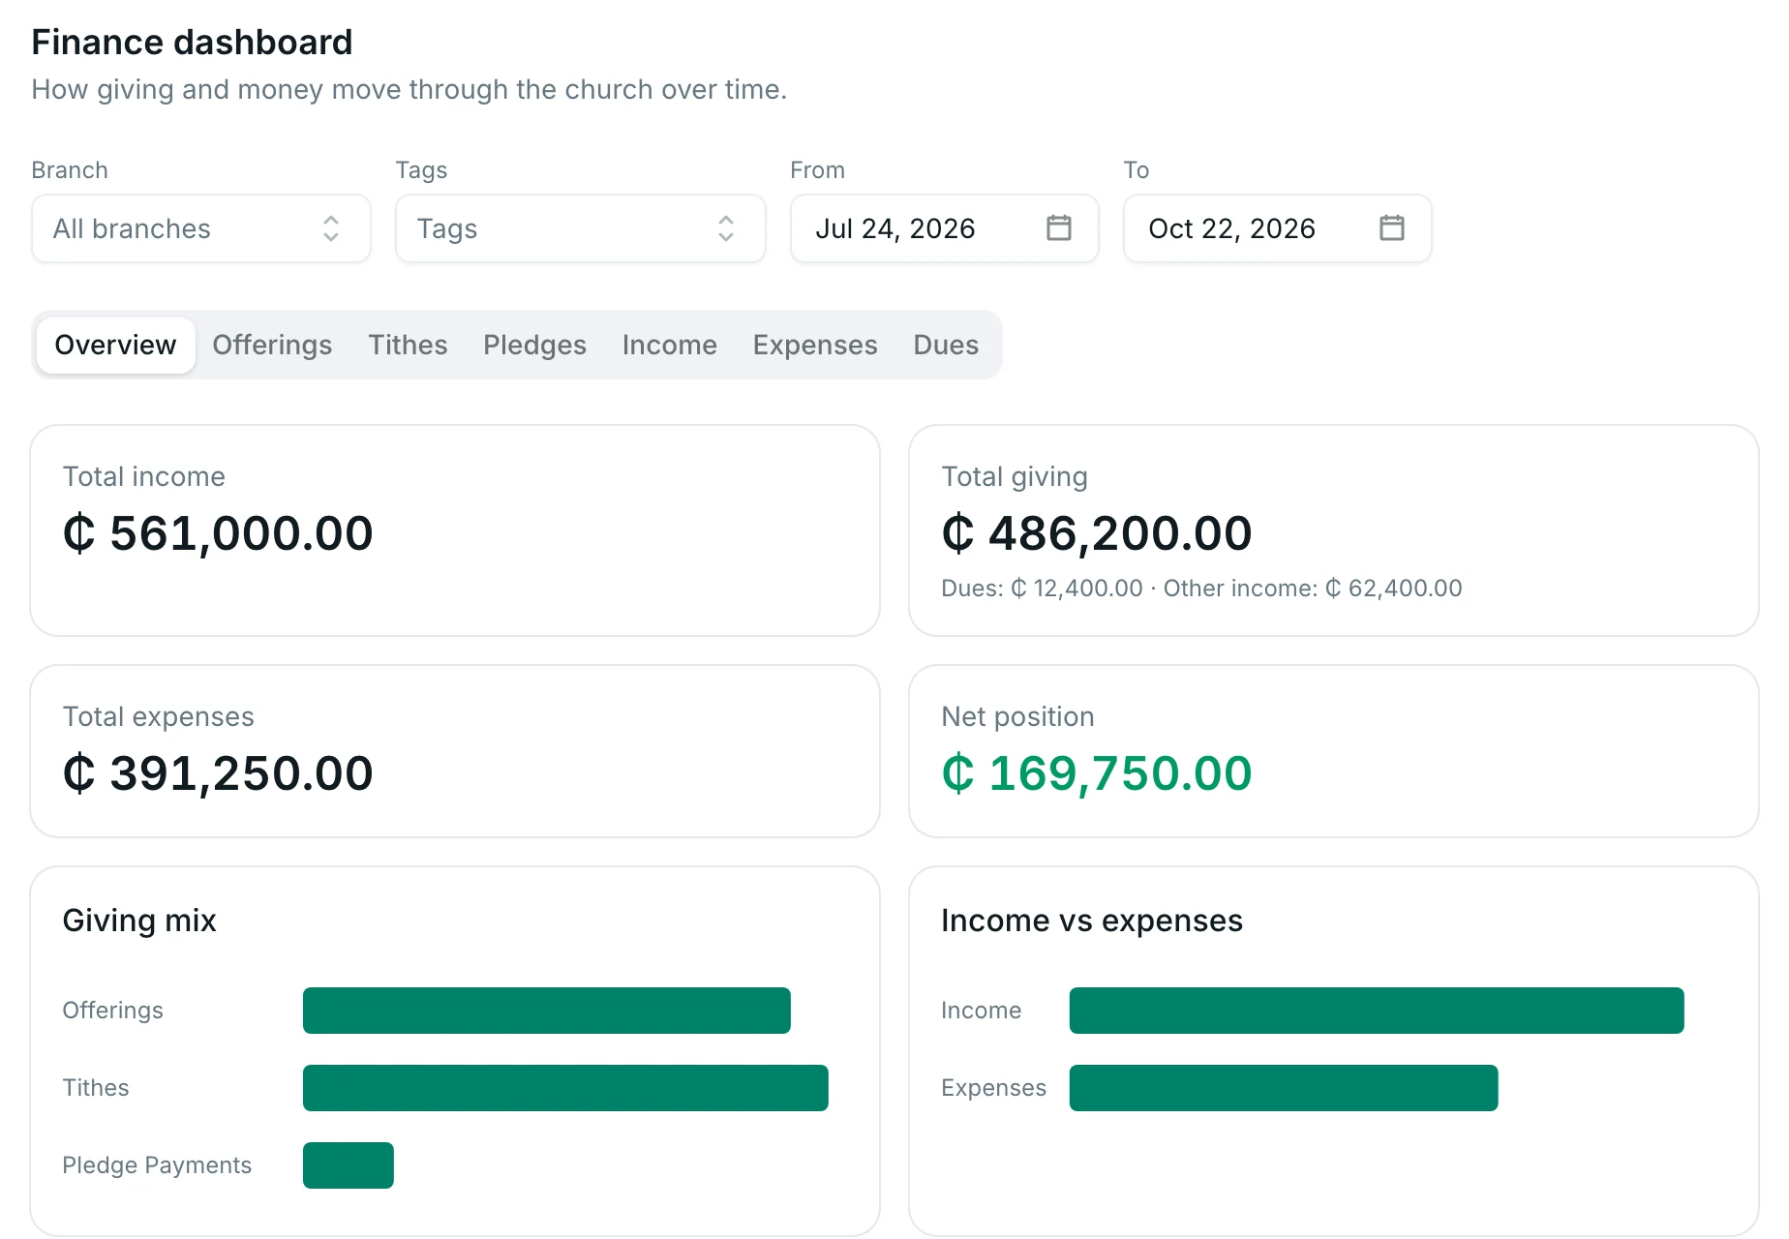Image resolution: width=1789 pixels, height=1239 pixels.
Task: Click the Total income label
Action: tap(144, 476)
